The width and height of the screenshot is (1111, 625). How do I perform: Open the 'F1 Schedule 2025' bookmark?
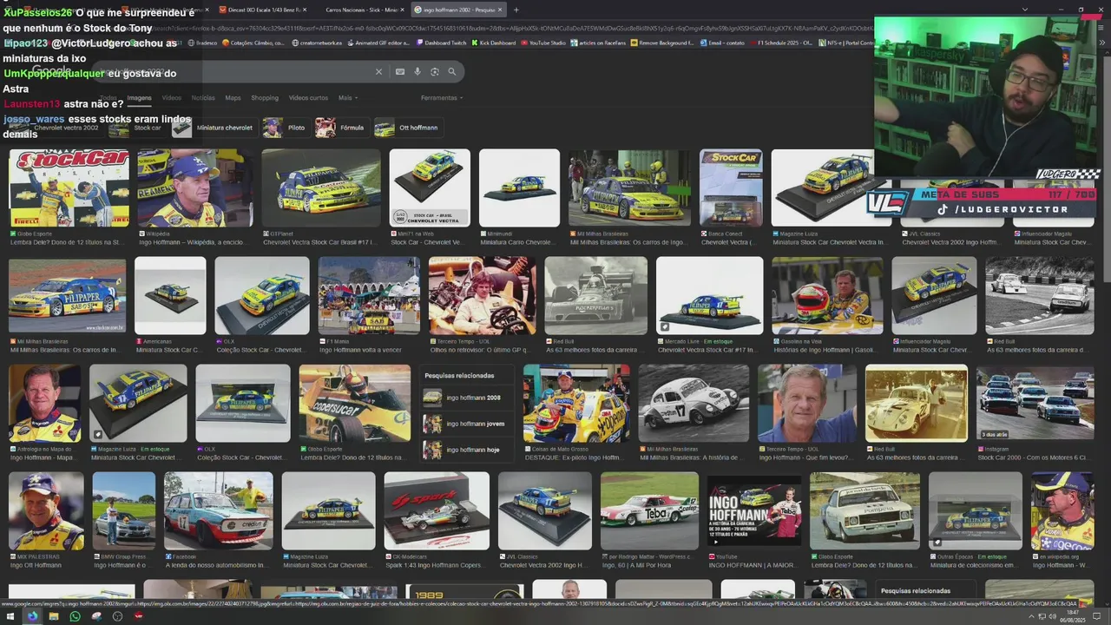click(780, 43)
